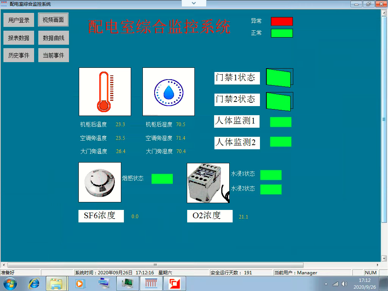Expand the window title bar dropdown chevron

click(x=194, y=3)
